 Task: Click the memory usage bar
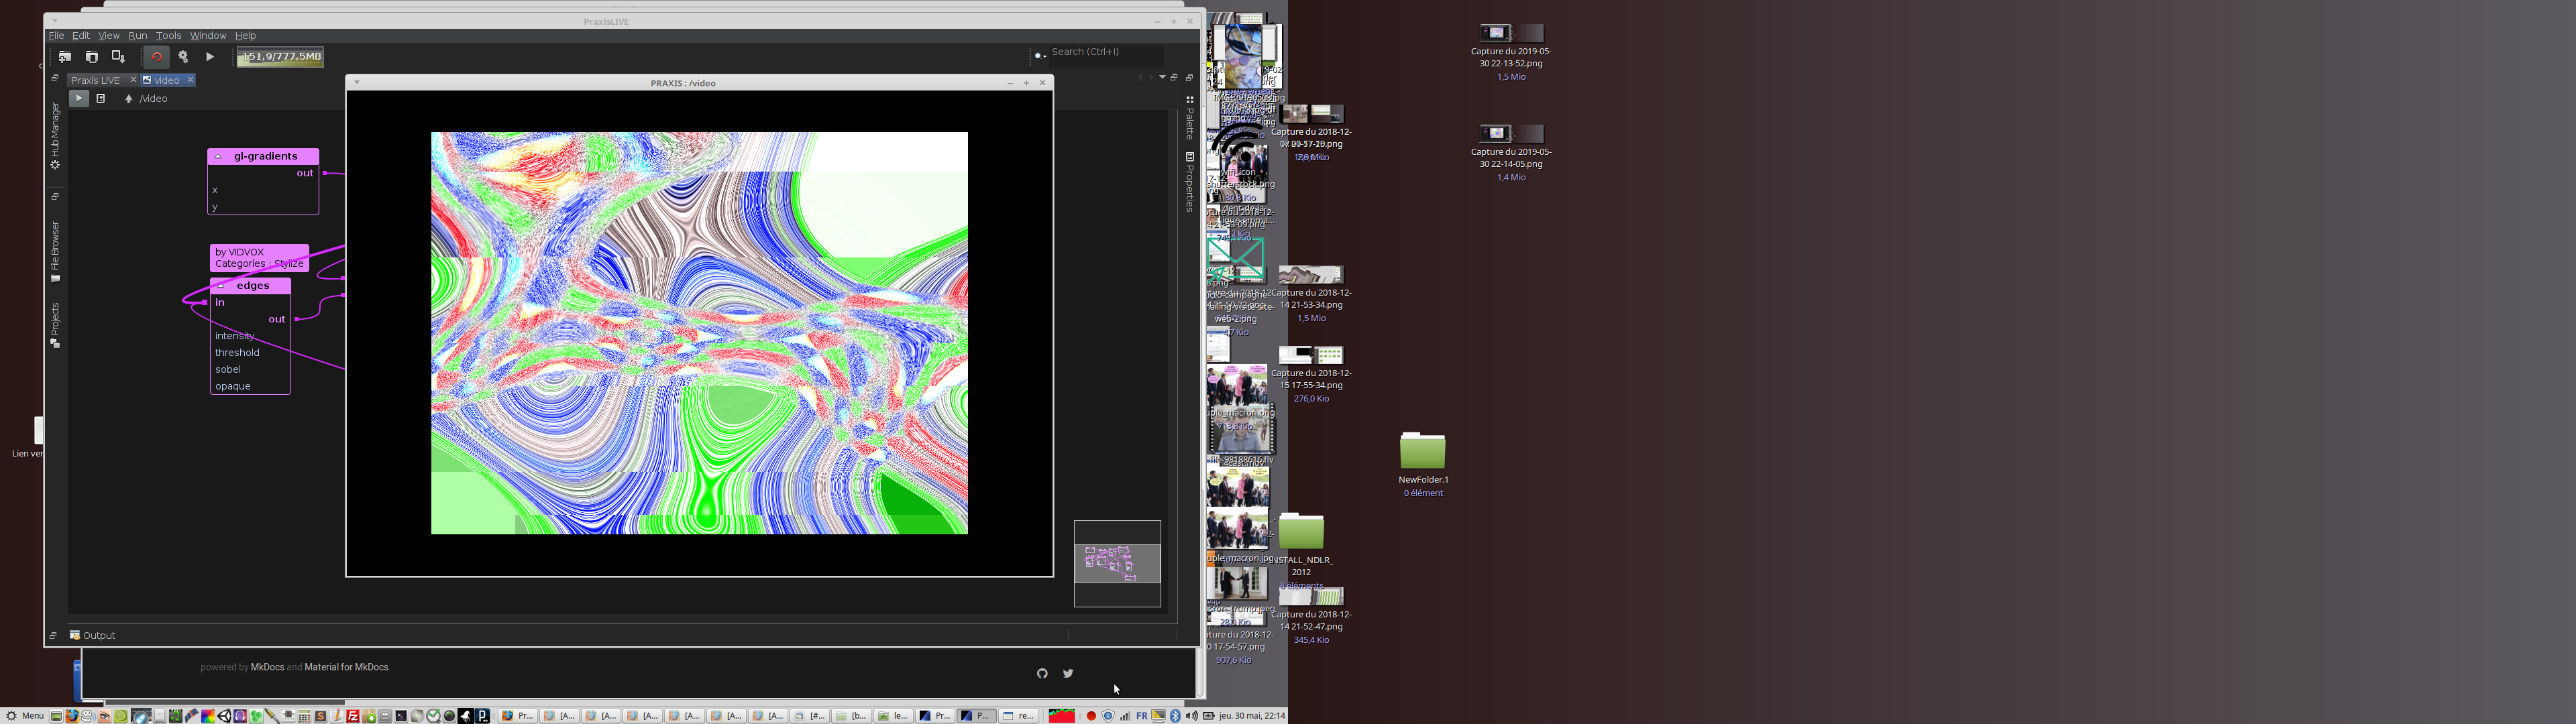pos(280,57)
